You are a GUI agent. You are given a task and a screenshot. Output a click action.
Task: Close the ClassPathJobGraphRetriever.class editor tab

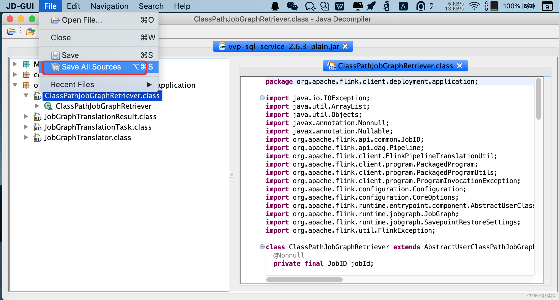click(460, 66)
